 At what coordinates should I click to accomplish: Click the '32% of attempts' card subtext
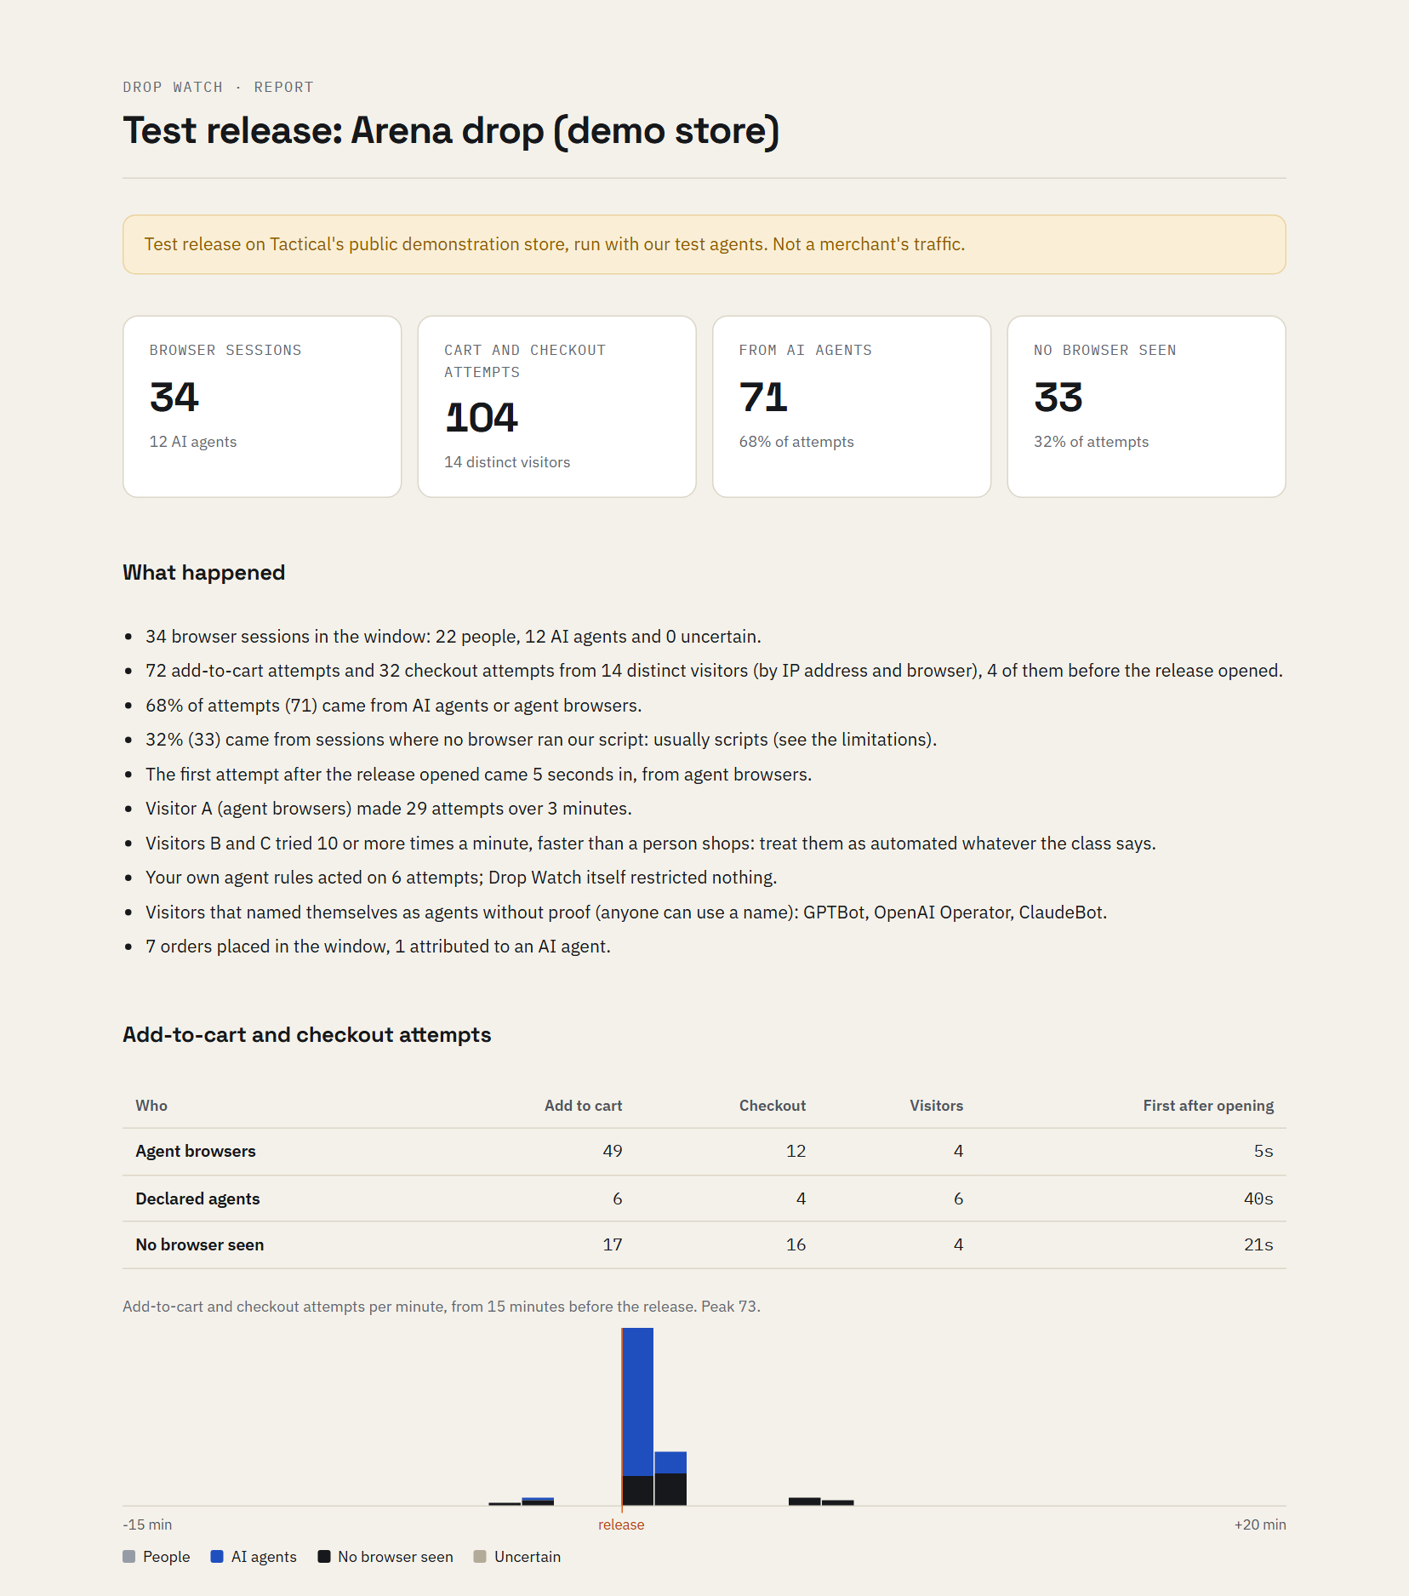[1091, 442]
